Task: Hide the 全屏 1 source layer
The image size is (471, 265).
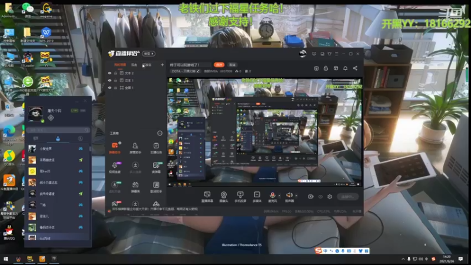Action: 110,88
